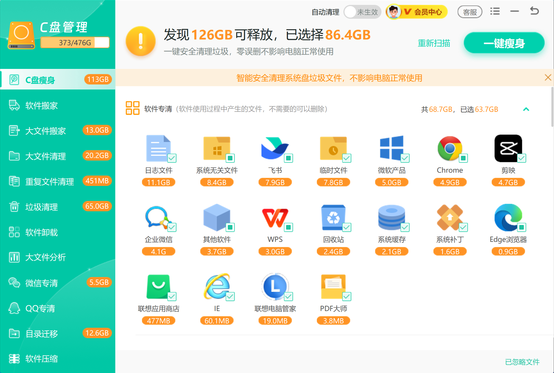Click the 系统无关文件 folder icon
Screen dimensions: 554x373
coord(217,148)
